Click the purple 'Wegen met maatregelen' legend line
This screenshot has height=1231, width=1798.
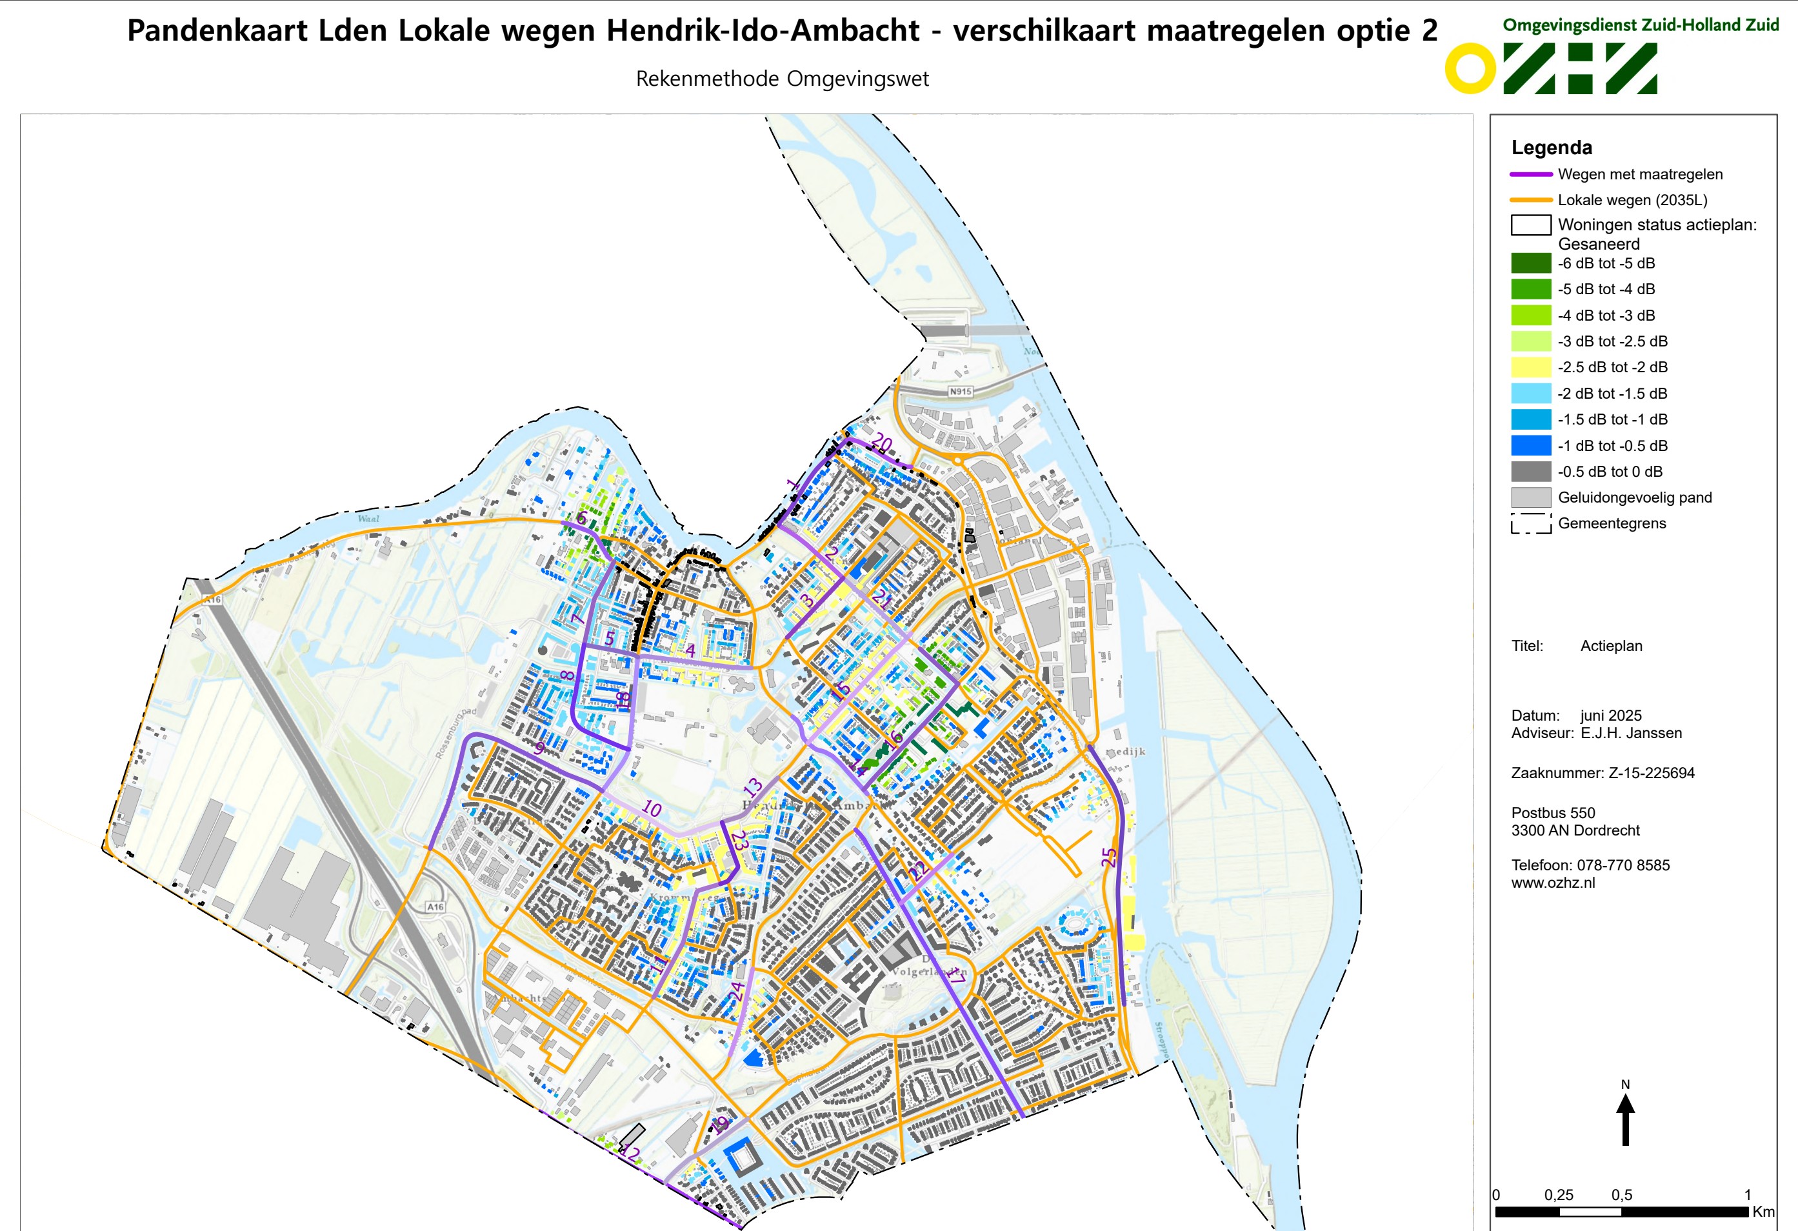click(x=1531, y=174)
